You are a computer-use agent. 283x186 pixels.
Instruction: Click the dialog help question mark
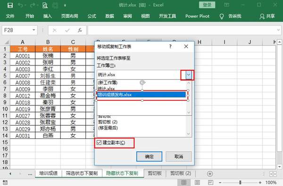tap(170, 47)
